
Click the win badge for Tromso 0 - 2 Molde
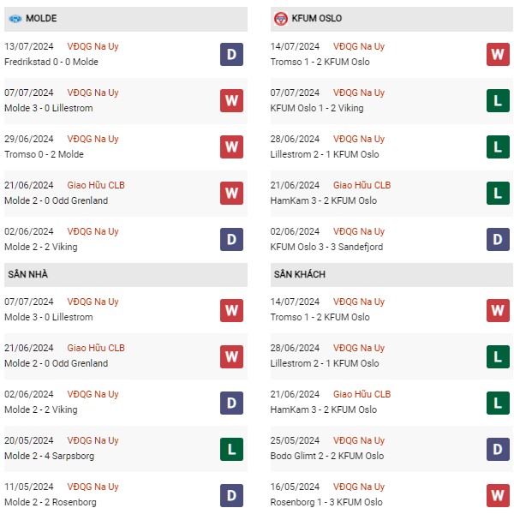[x=231, y=147]
